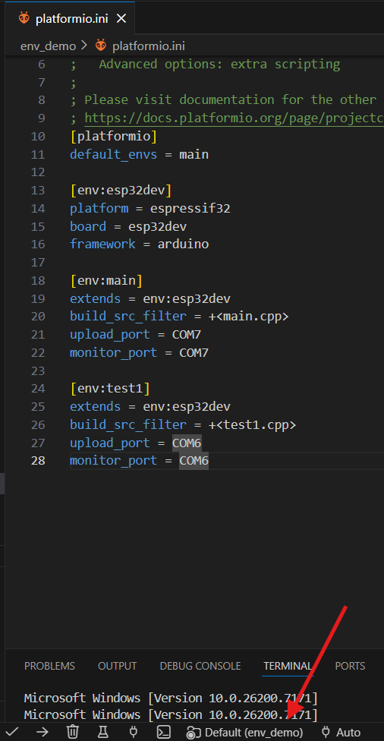Click the [env:main] section header
Screen dimensions: 384x741
pos(106,281)
